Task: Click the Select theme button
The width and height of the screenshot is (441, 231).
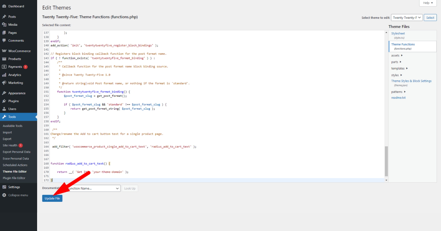Action: click(x=430, y=18)
